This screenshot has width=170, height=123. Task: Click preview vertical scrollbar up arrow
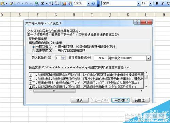click(146, 73)
